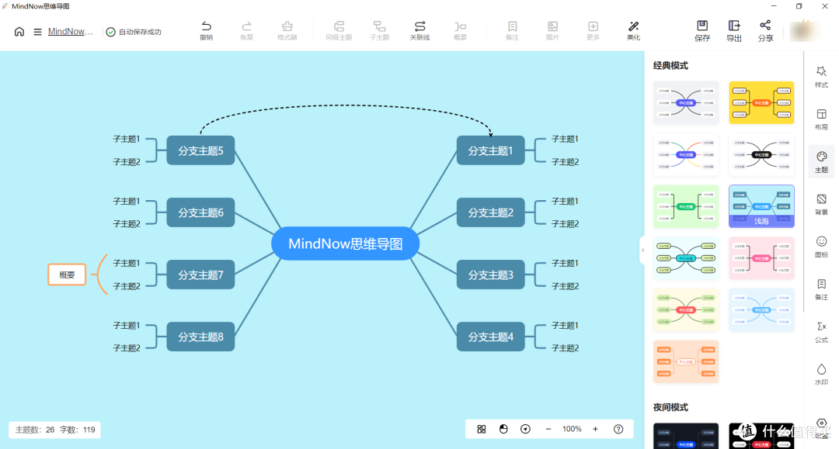Zoom out with the minus button
This screenshot has width=839, height=449.
click(x=548, y=430)
